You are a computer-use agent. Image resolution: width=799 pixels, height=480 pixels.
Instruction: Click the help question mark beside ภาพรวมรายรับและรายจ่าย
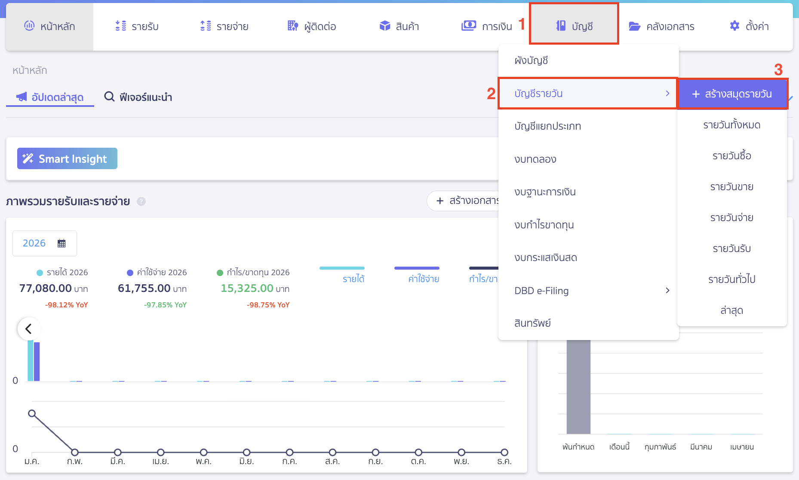coord(141,201)
